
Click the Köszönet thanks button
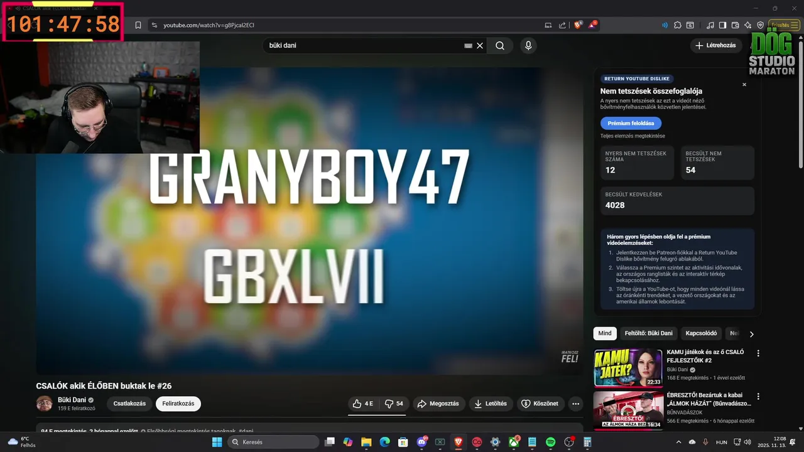(x=540, y=404)
